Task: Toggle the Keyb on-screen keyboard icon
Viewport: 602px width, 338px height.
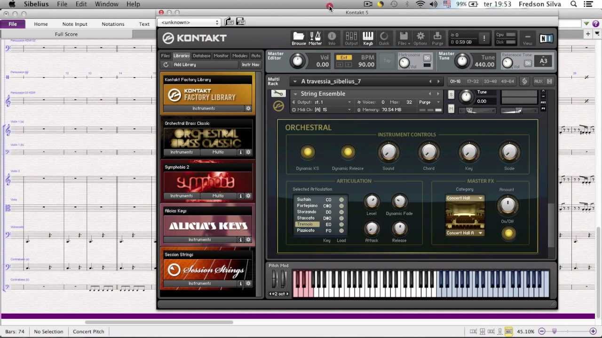Action: (x=368, y=38)
